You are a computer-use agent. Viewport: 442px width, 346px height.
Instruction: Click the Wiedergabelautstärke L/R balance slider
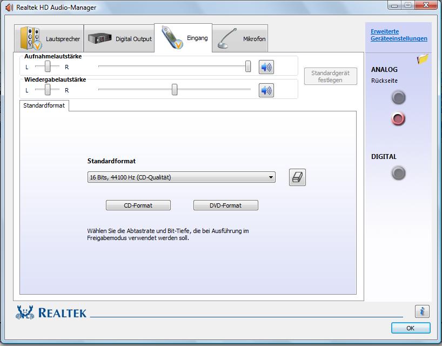click(x=48, y=90)
